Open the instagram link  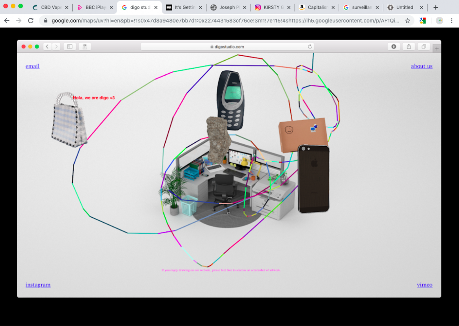pyautogui.click(x=38, y=285)
